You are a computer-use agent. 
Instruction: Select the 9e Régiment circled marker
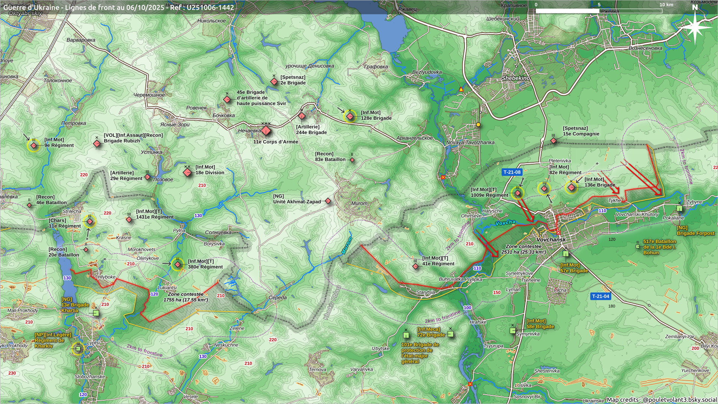point(34,146)
